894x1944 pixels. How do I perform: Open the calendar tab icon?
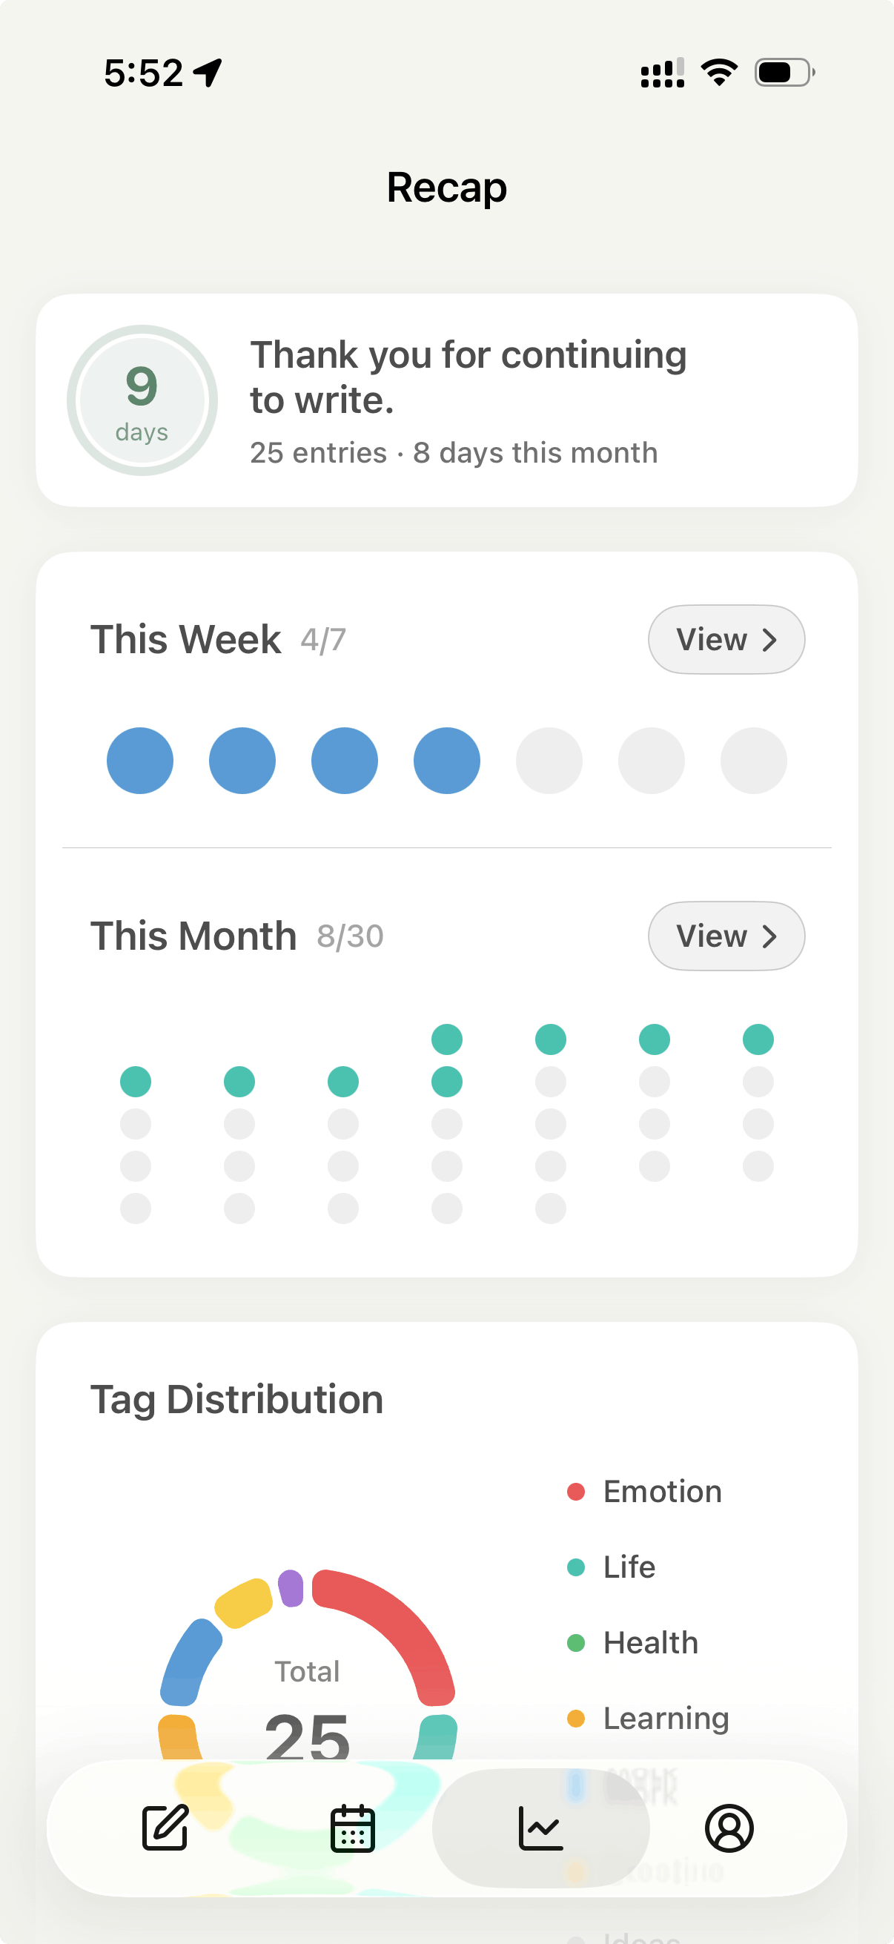click(352, 1828)
